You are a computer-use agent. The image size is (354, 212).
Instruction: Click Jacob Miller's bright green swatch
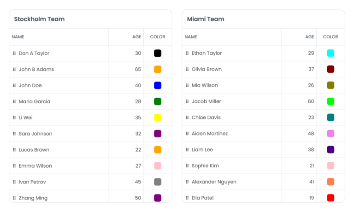click(x=330, y=101)
